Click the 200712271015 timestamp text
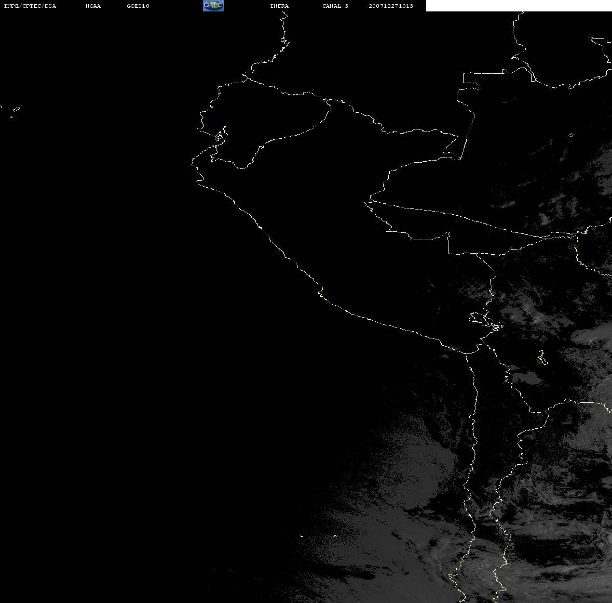Viewport: 612px width, 603px height. (x=391, y=6)
